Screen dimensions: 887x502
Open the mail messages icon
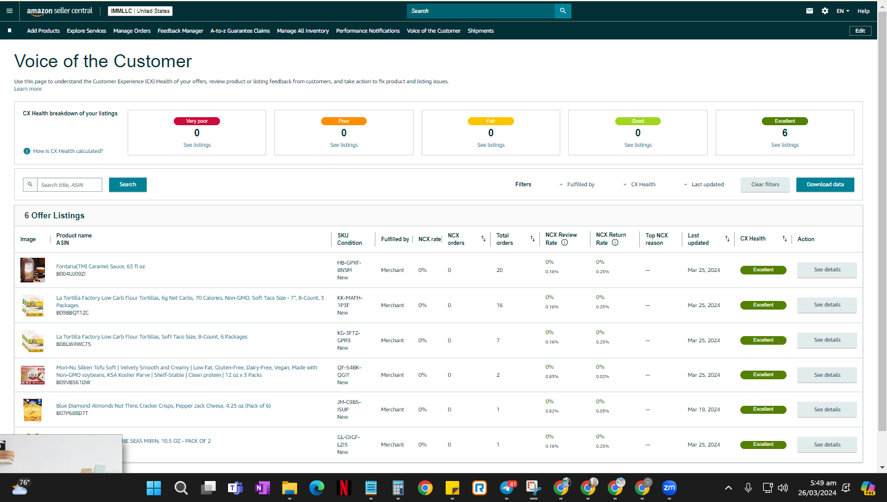(x=809, y=11)
